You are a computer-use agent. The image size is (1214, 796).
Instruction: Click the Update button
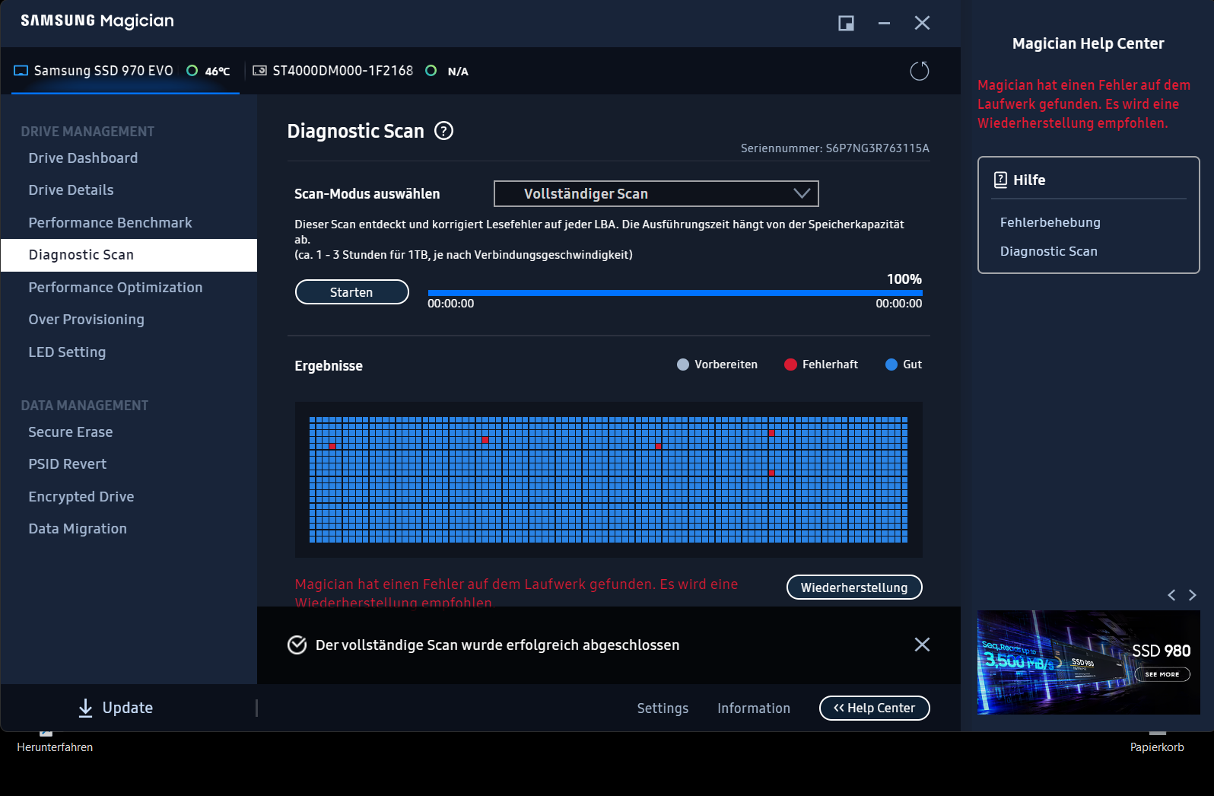point(116,708)
